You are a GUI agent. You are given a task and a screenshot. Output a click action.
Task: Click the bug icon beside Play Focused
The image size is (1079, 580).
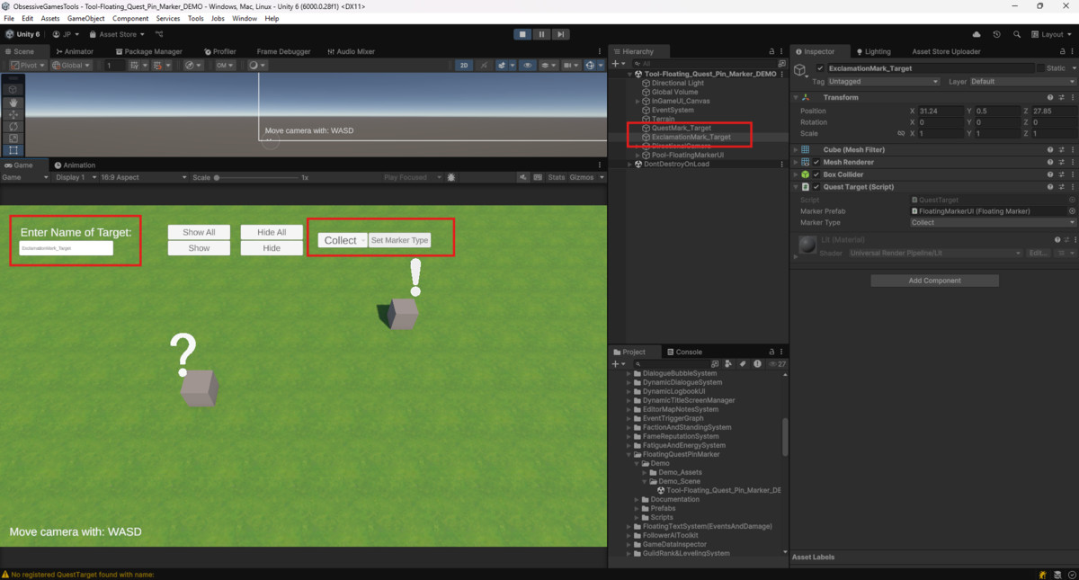coord(451,177)
